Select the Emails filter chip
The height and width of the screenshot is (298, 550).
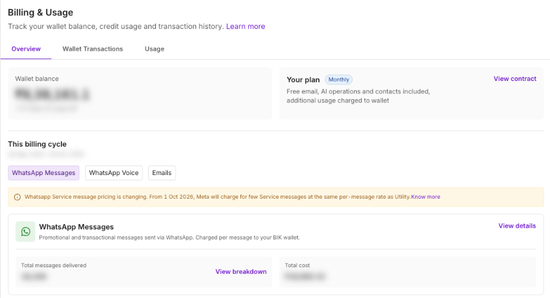point(162,173)
